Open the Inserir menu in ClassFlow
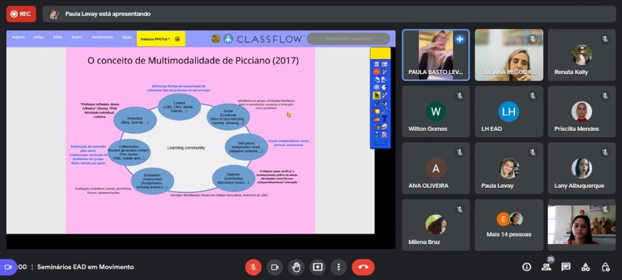This screenshot has height=280, width=622. 77,38
